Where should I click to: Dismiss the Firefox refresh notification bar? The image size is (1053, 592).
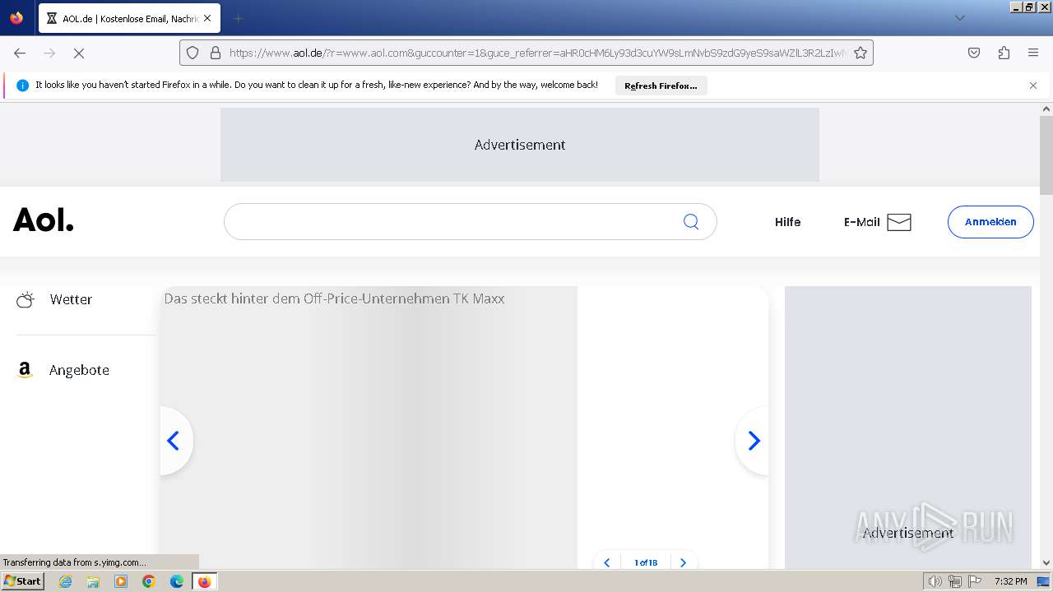point(1033,86)
